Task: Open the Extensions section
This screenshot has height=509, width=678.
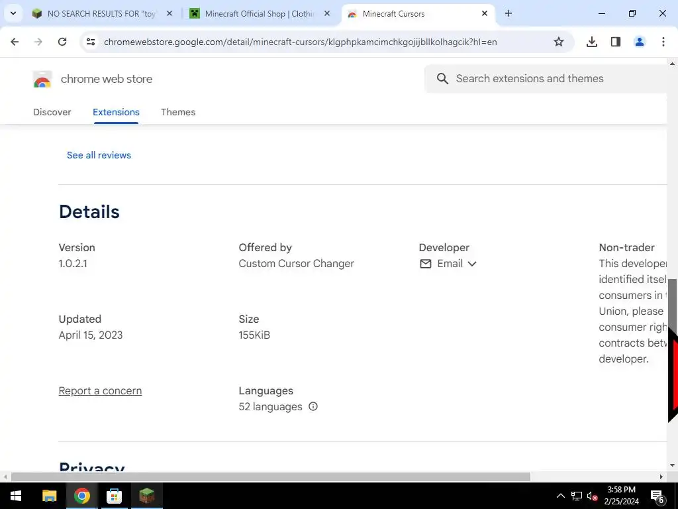Action: [x=116, y=112]
